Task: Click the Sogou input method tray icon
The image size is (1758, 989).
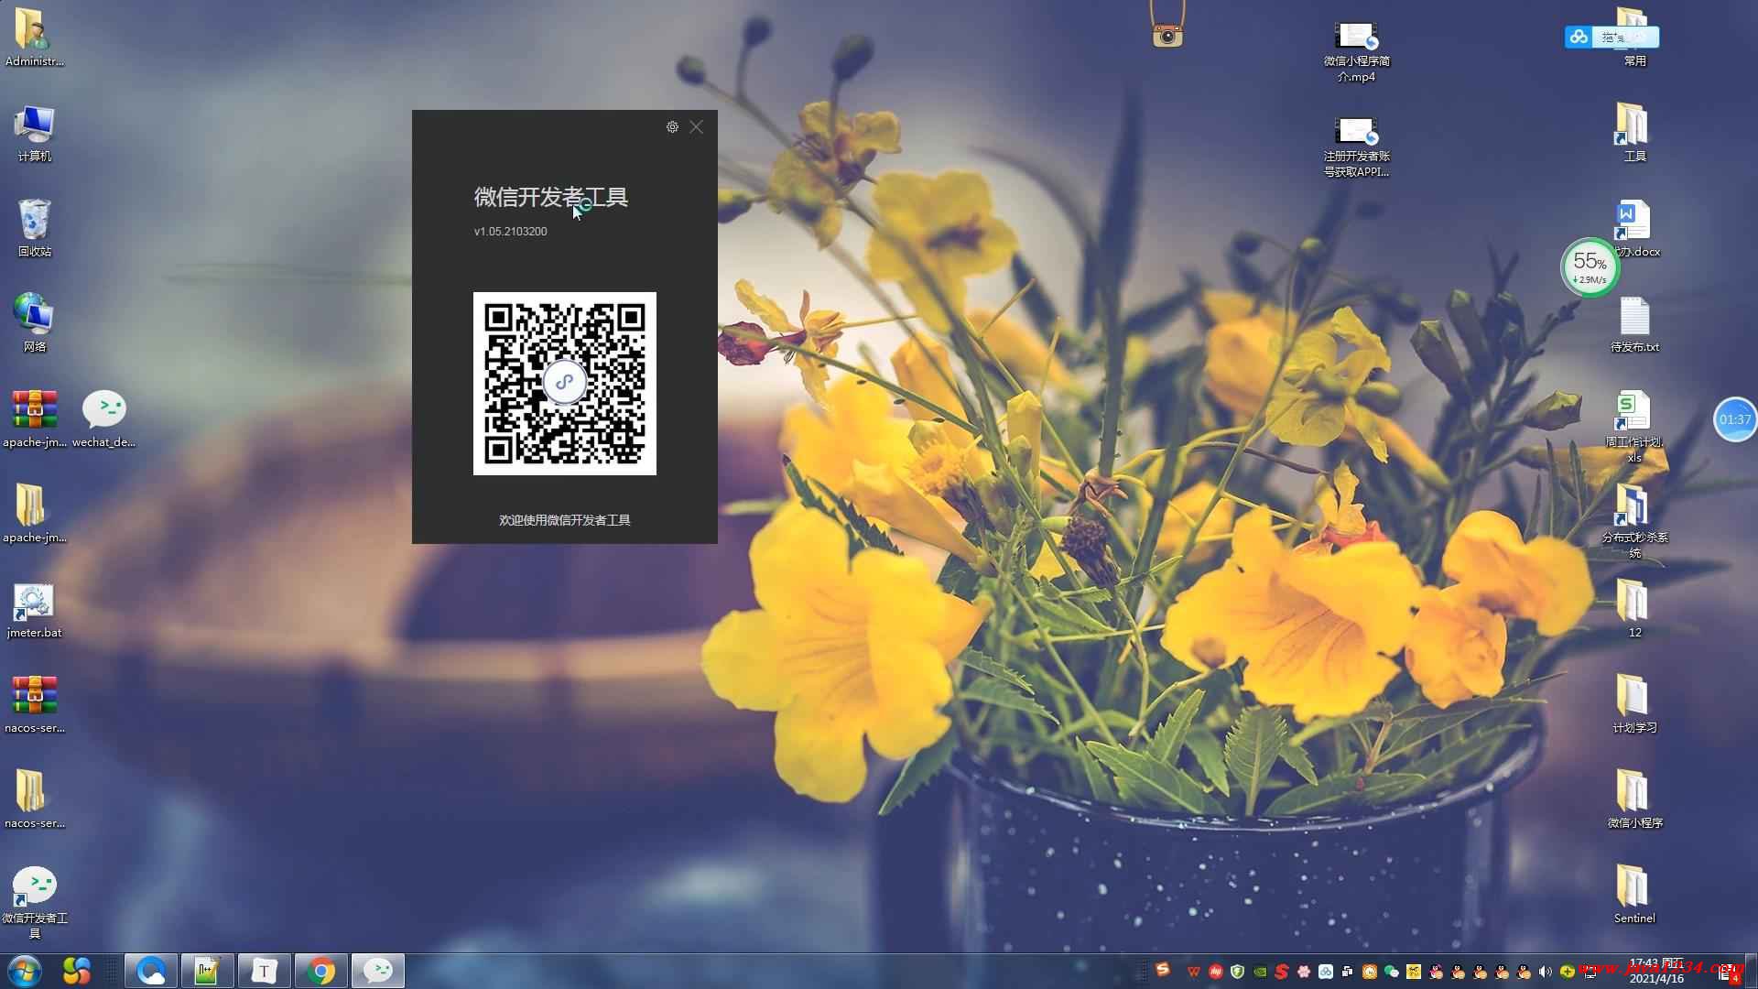Action: (1163, 969)
